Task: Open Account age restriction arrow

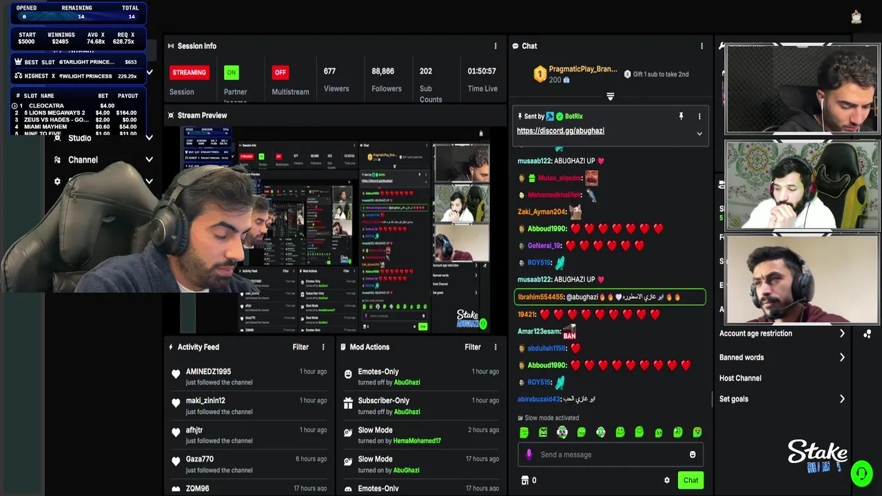Action: (842, 333)
